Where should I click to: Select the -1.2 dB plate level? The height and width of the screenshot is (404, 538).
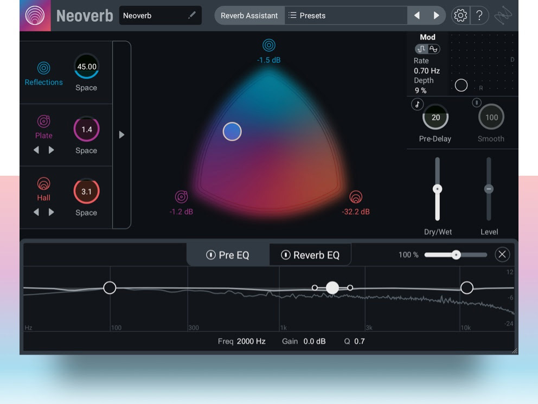point(181,211)
